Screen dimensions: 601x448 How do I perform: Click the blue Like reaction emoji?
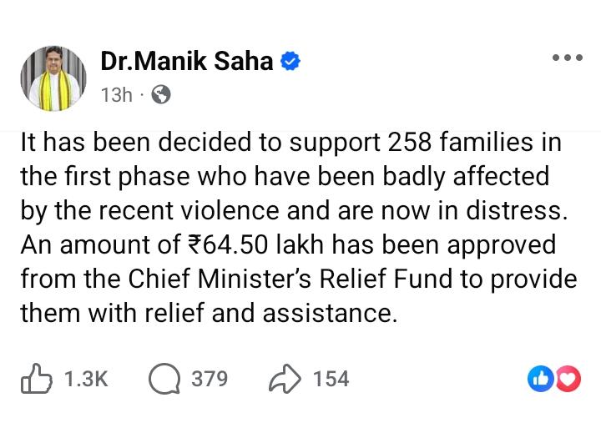540,380
